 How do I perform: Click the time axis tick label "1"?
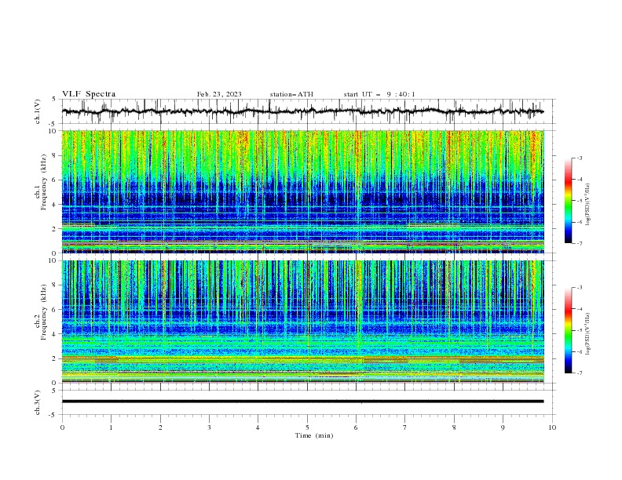tap(111, 427)
